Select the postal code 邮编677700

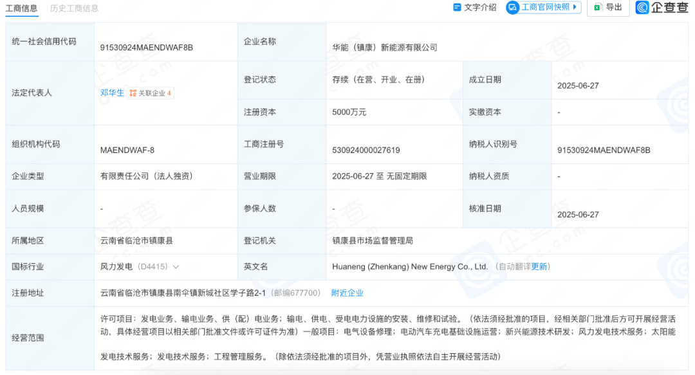coord(295,293)
